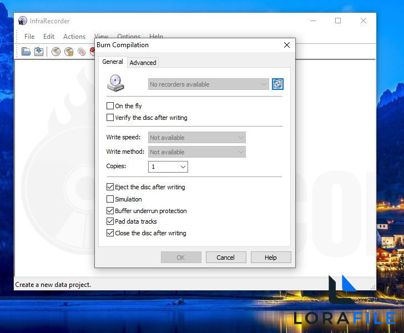Click the Copy disc toolbar icon
This screenshot has height=333, width=404.
[82, 52]
